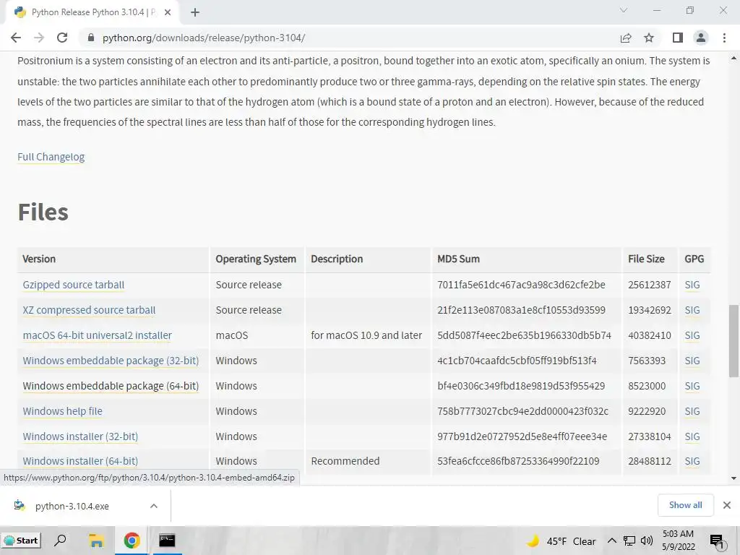Viewport: 740px width, 555px height.
Task: Switch to Chrome in taskbar
Action: click(x=132, y=541)
